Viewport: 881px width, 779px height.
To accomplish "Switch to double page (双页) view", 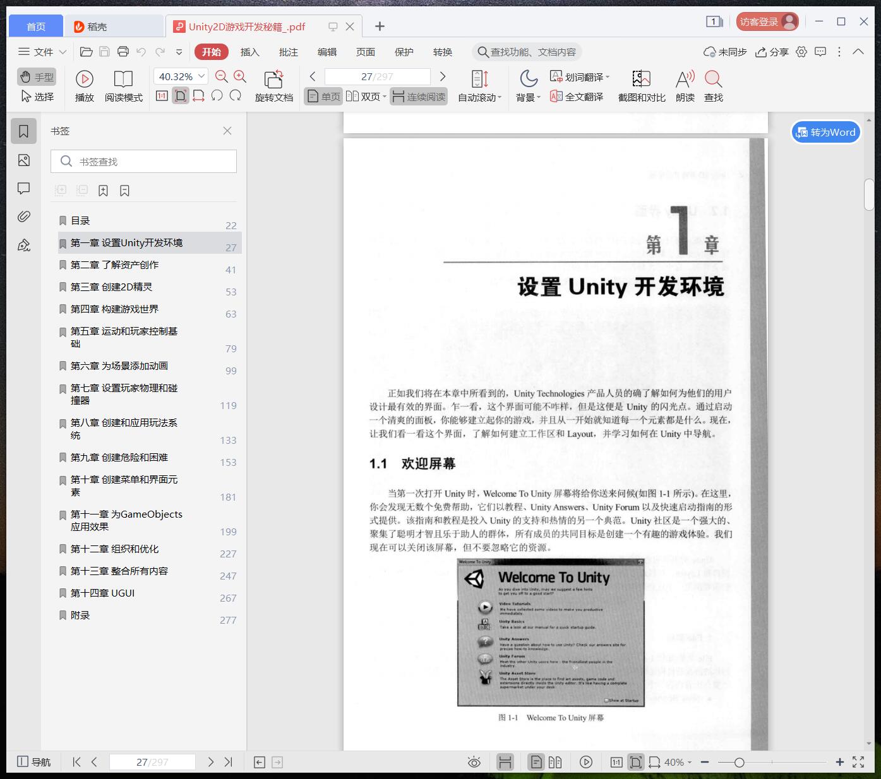I will click(366, 97).
